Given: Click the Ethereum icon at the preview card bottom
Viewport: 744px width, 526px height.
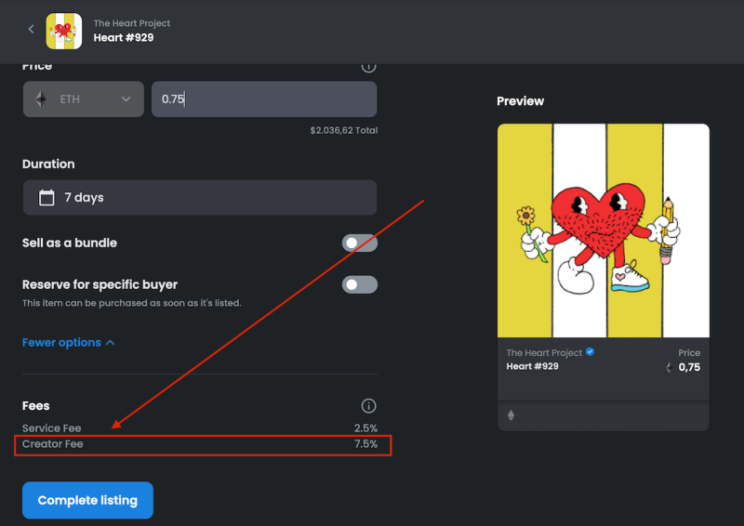Looking at the screenshot, I should point(511,415).
